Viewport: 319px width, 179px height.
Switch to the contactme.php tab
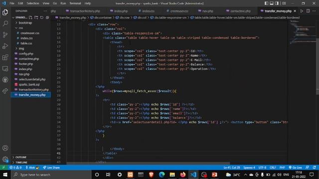click(x=238, y=11)
